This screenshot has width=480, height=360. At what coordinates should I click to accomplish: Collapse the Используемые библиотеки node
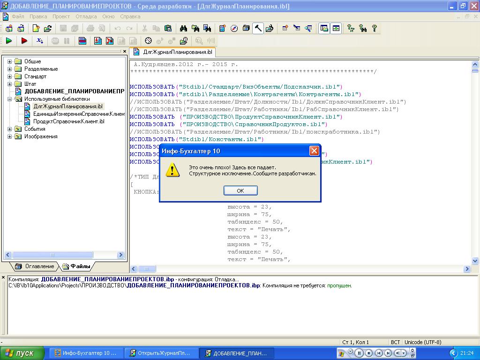click(x=10, y=99)
